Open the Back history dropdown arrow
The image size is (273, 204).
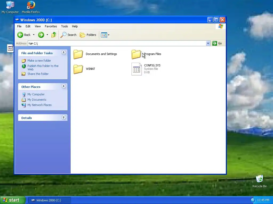point(34,35)
